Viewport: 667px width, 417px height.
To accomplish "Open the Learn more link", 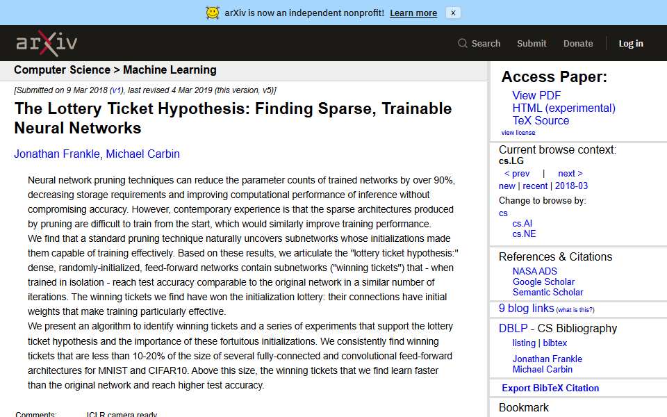I will [x=413, y=13].
